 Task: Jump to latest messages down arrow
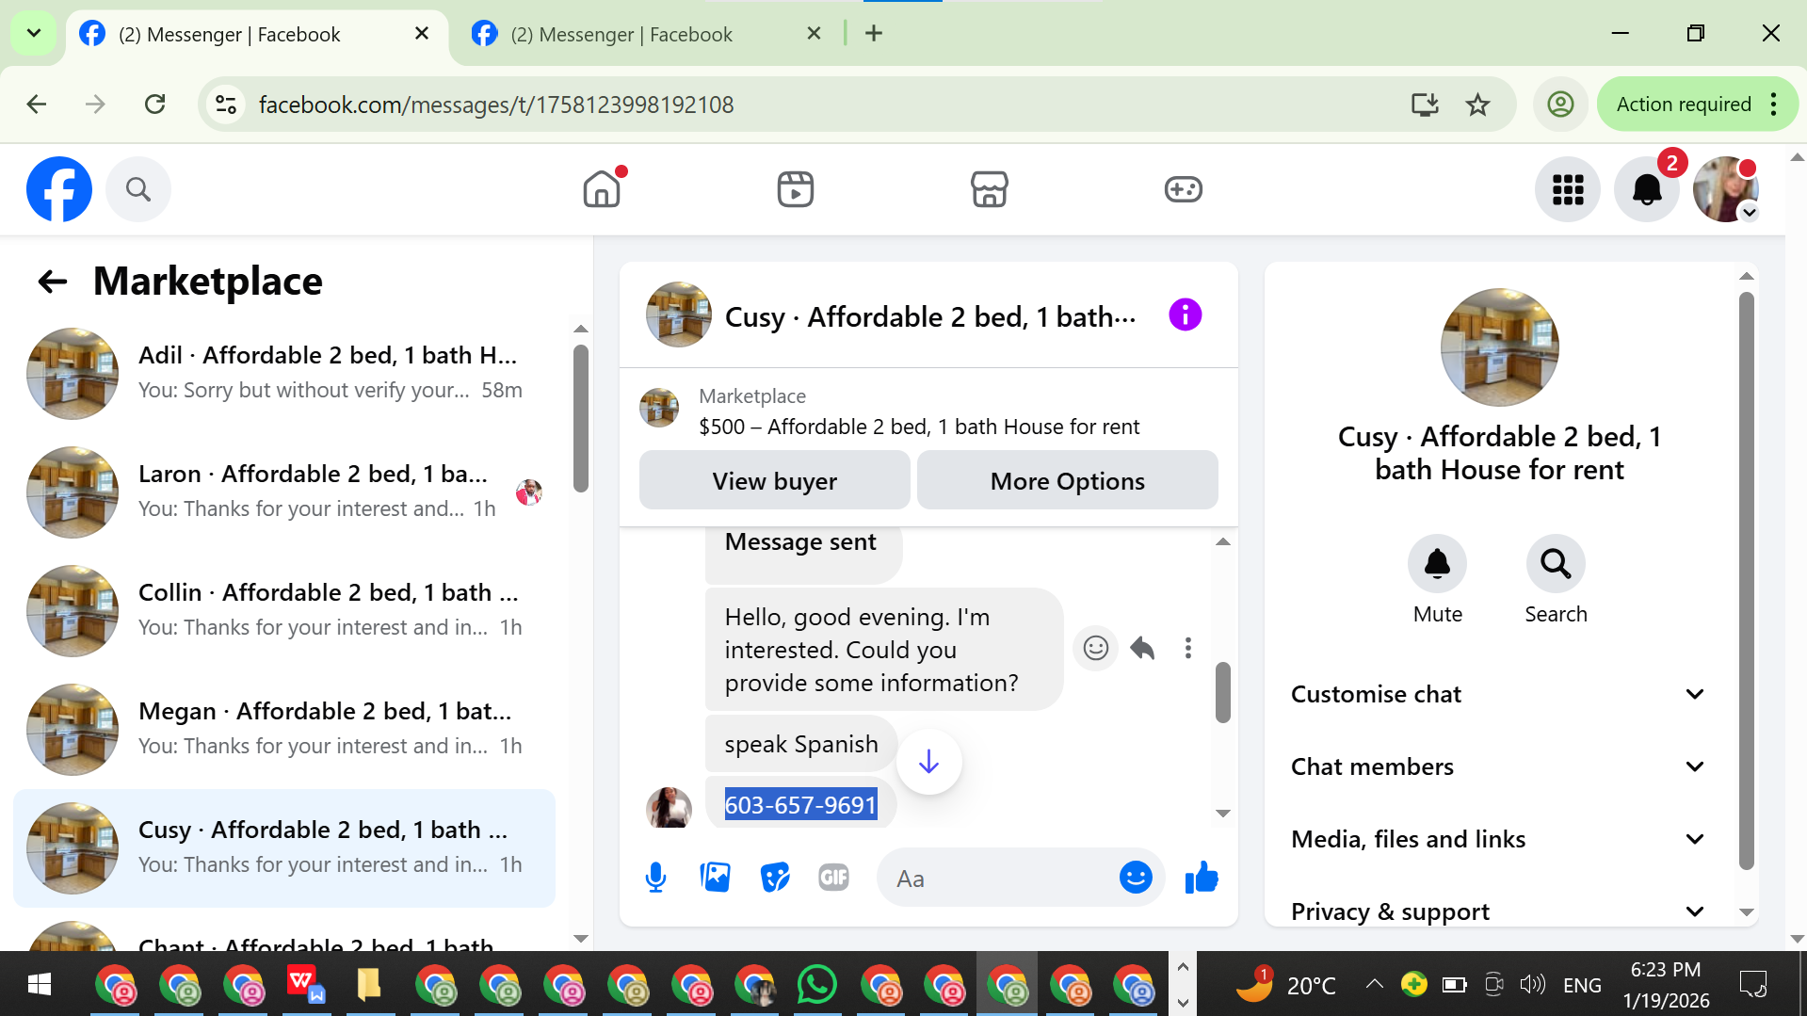[x=929, y=762]
